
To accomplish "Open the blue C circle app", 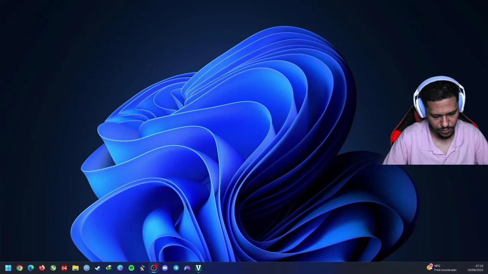I will [120, 268].
